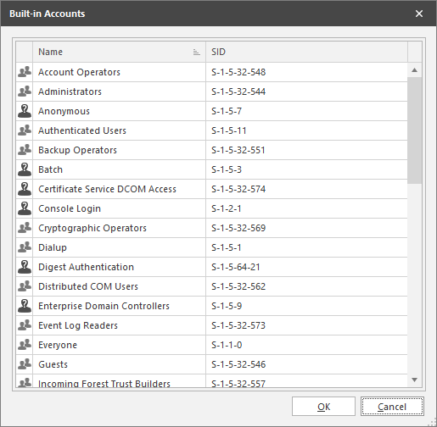Click SID cell S-1-5-32-548
Viewport: 437px width, 427px height.
click(306, 72)
